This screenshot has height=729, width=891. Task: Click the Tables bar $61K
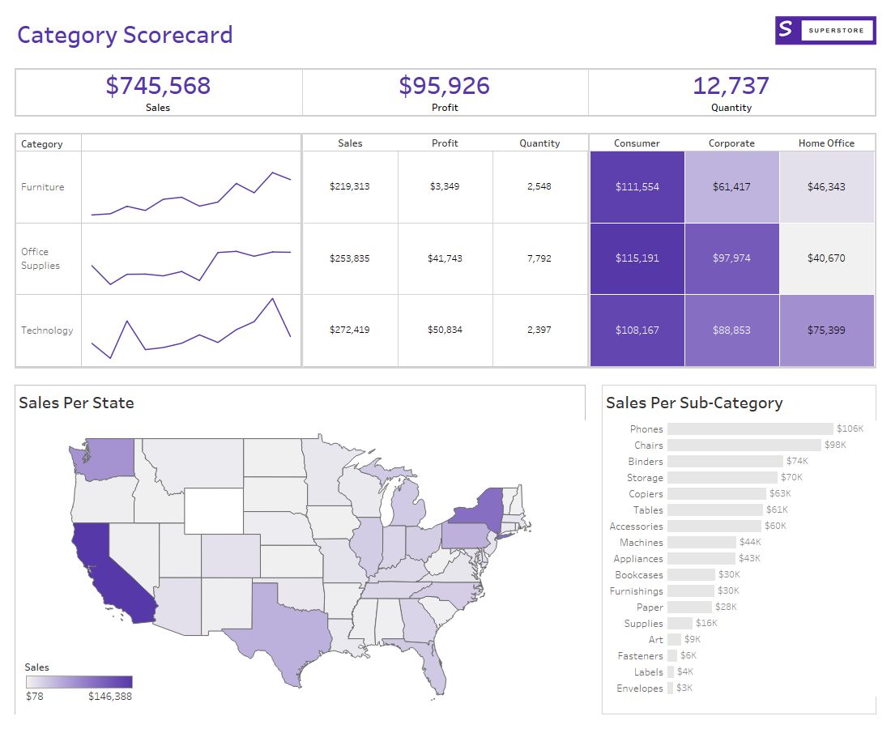715,509
